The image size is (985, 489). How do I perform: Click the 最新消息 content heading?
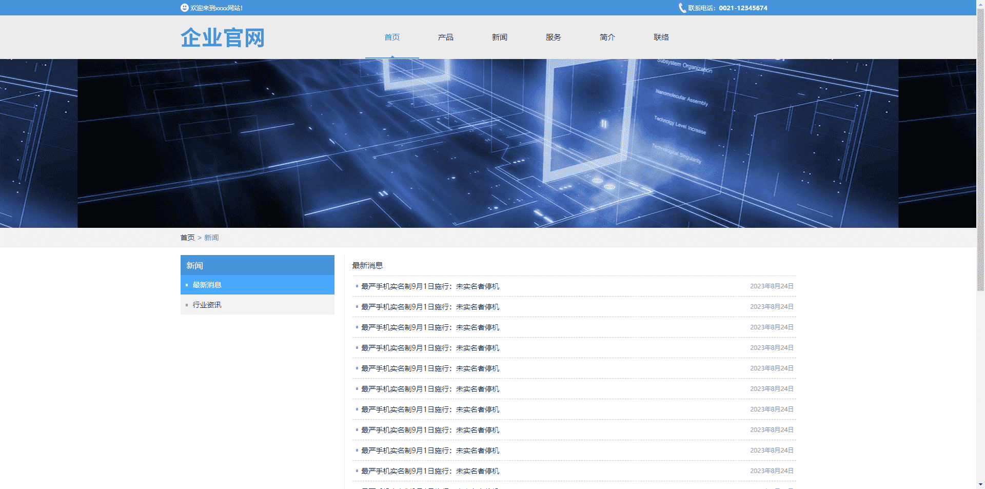point(367,265)
